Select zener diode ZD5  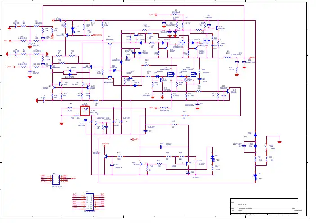click(255, 146)
